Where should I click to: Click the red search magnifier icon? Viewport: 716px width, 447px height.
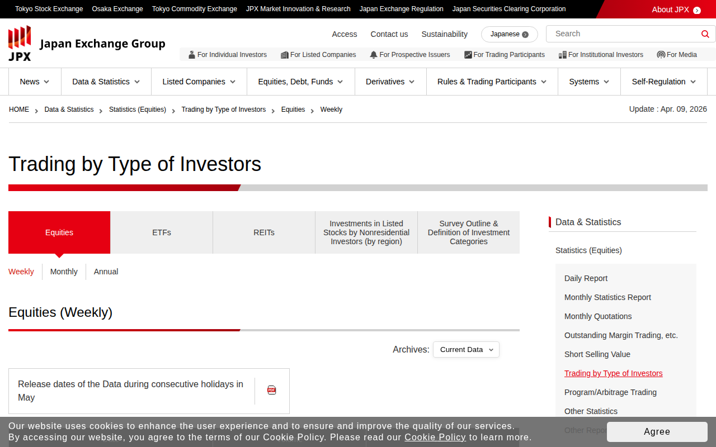click(705, 34)
